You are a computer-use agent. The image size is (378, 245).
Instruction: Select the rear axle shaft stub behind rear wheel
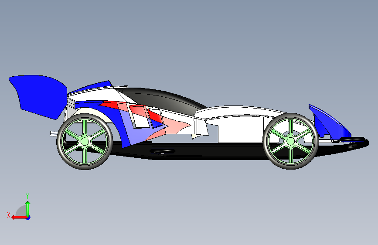54,134
